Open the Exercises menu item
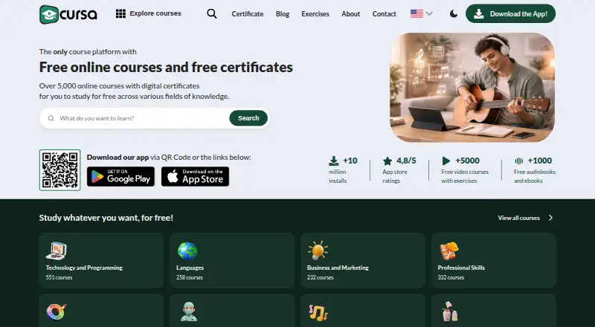Screen dimensions: 595x327 pos(315,14)
